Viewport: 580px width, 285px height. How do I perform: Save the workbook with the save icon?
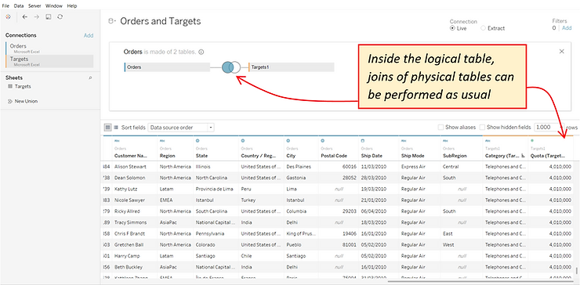48,17
